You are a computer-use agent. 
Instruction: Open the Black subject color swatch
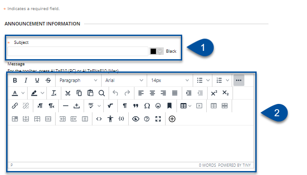coord(156,51)
